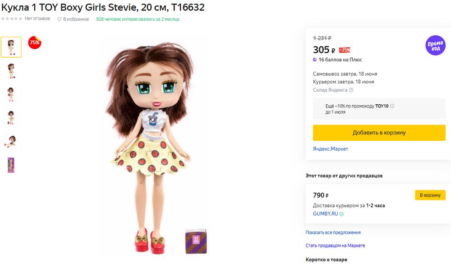Select the first doll thumbnail
The image size is (451, 264).
pyautogui.click(x=11, y=47)
